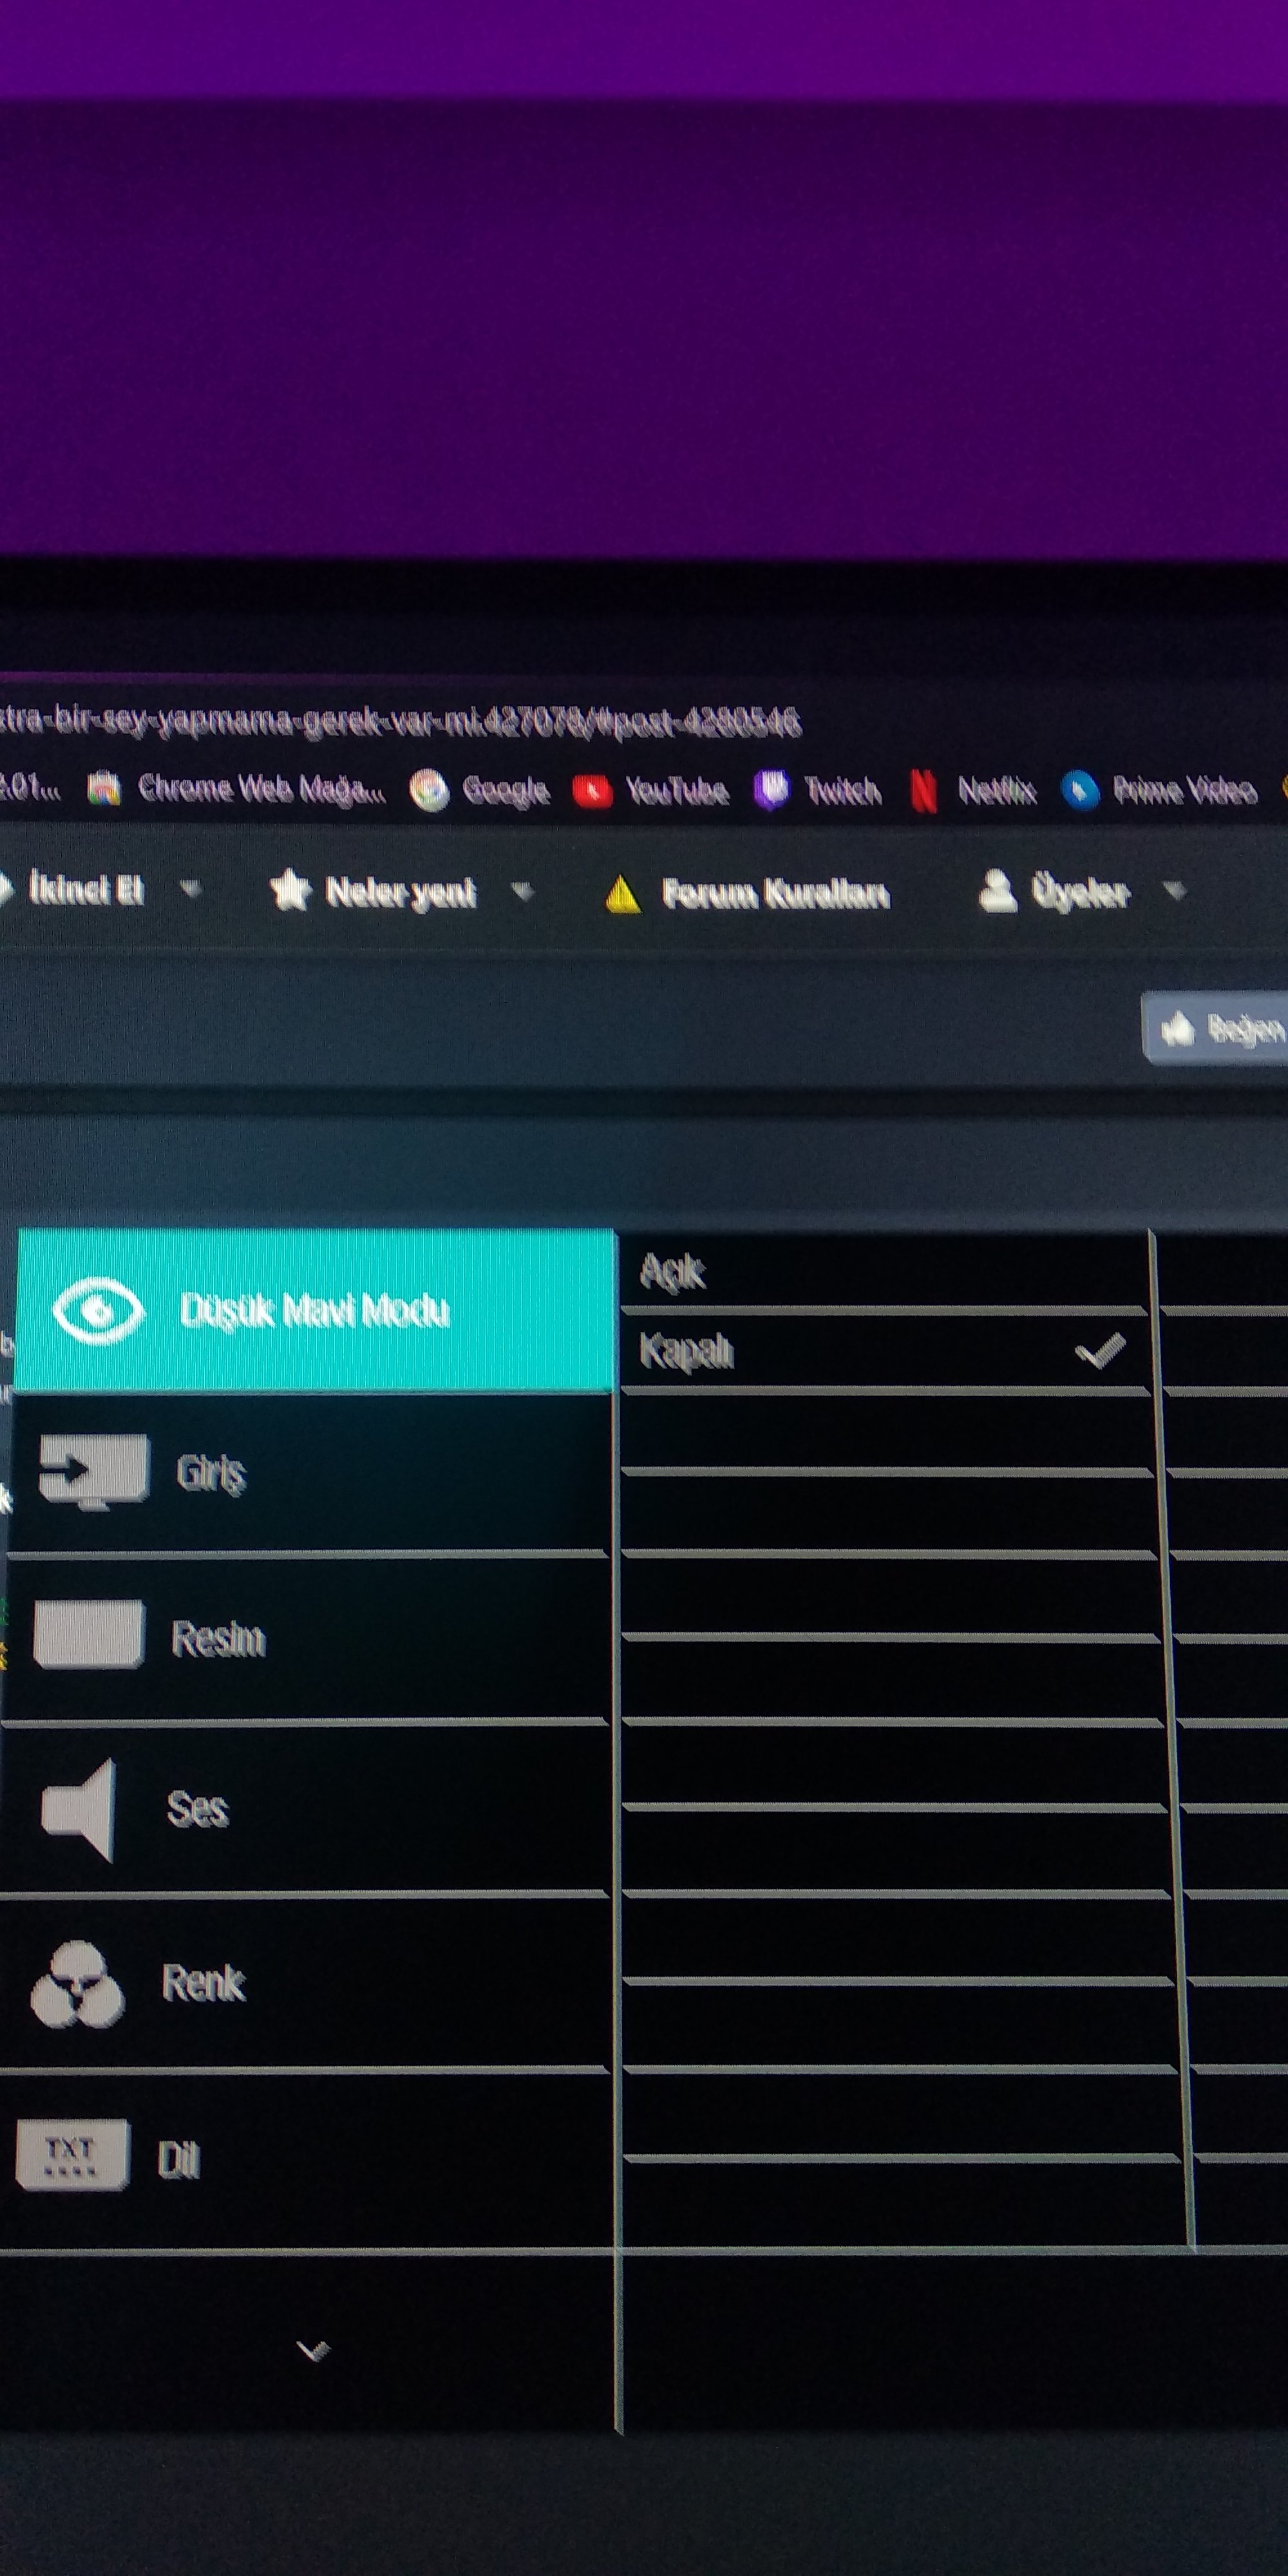Click the checkmark next to Kapalı
Viewport: 1288px width, 2576px height.
click(x=1100, y=1350)
